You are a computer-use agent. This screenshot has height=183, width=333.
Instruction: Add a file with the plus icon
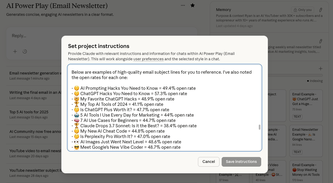point(320,69)
